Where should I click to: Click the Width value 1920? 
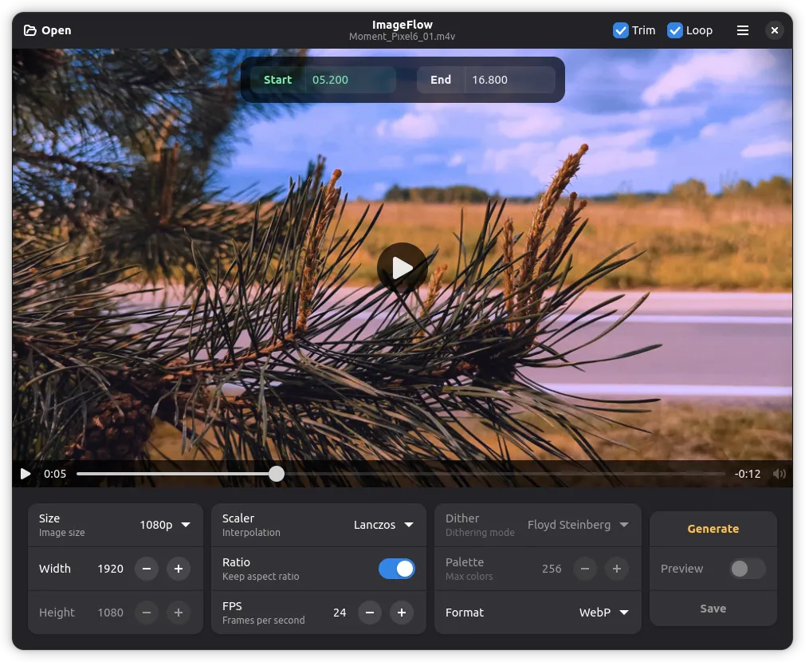click(x=110, y=569)
